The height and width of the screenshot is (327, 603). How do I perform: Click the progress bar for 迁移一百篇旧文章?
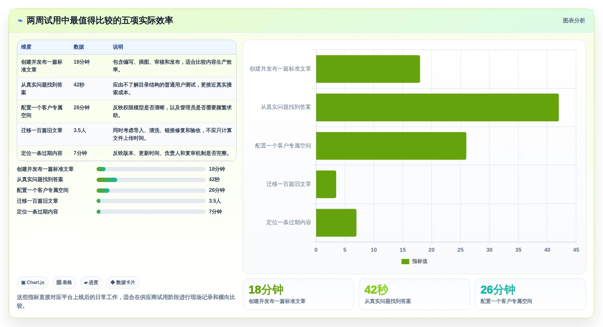click(151, 201)
